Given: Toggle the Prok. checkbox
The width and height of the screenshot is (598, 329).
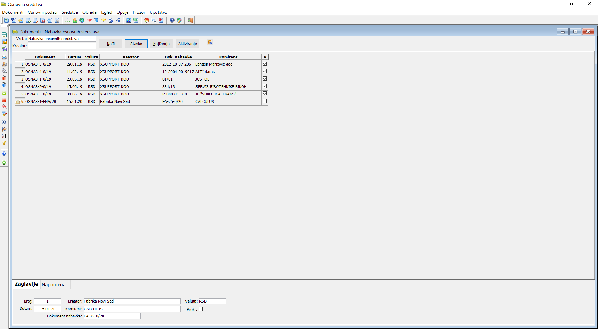Looking at the screenshot, I should [x=201, y=309].
